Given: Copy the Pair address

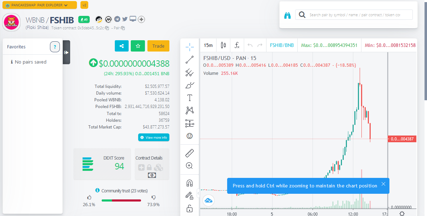Looking at the screenshot, I should click(x=123, y=28).
